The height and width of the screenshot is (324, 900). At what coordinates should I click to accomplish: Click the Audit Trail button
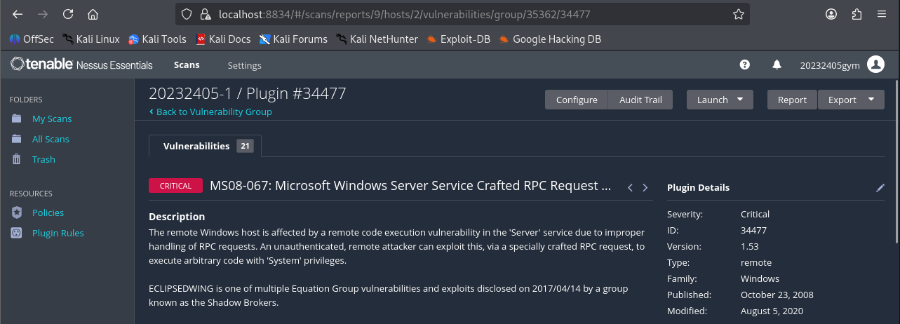640,100
